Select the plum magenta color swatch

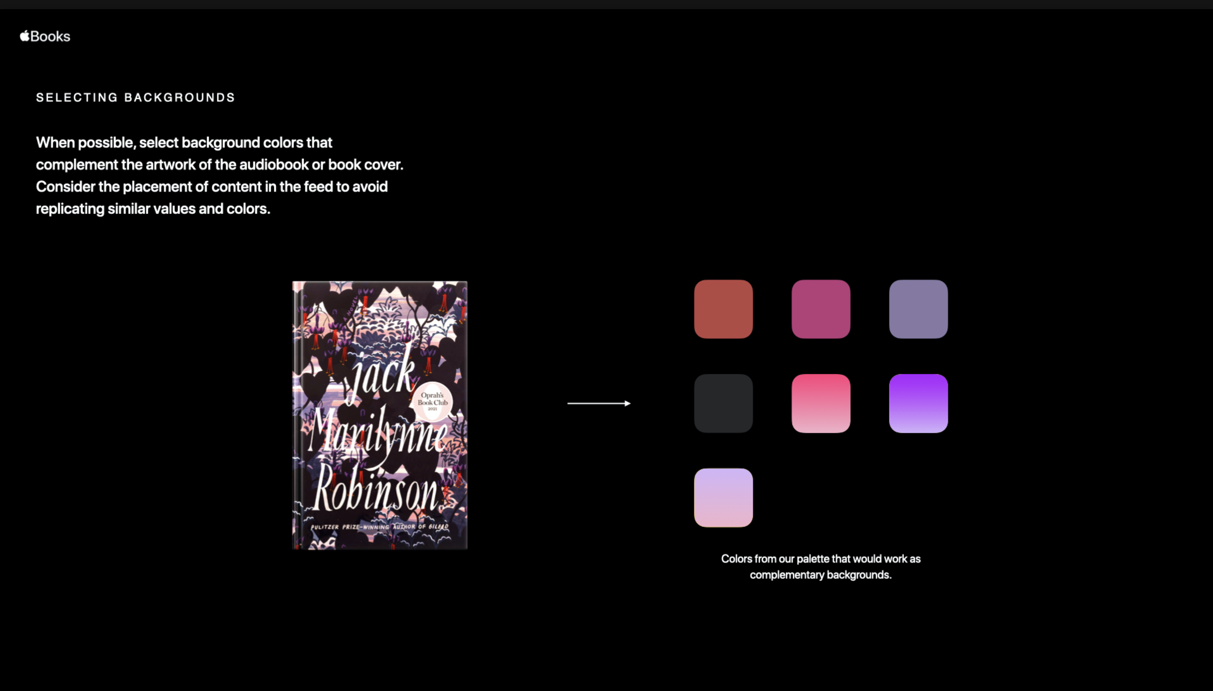820,309
